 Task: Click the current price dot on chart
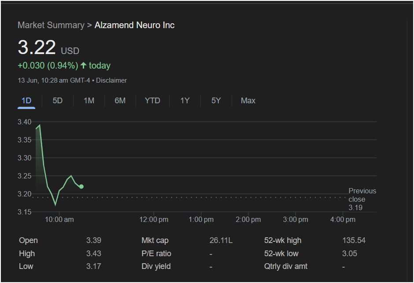click(81, 186)
